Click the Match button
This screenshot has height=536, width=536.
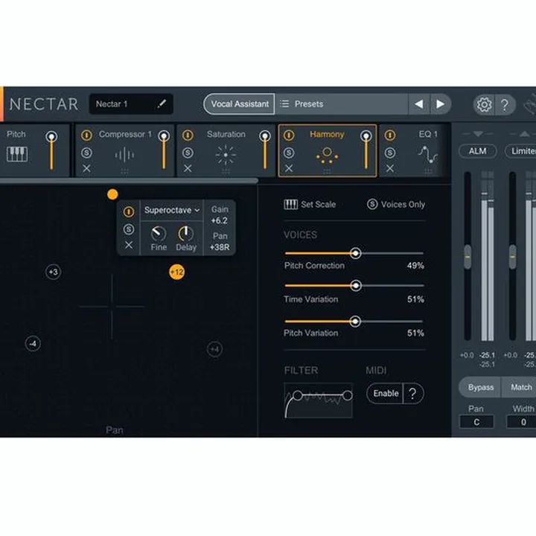coord(520,387)
